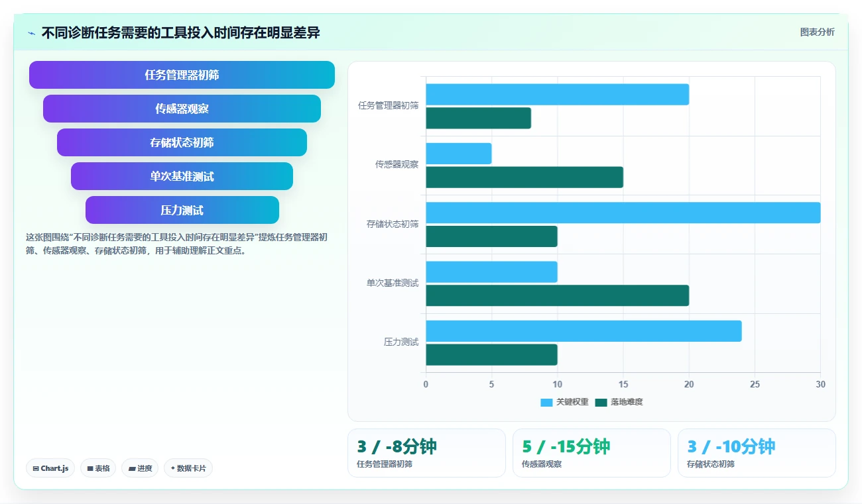Image resolution: width=862 pixels, height=504 pixels.
Task: Select the 压力测试 funnel stage
Action: click(182, 210)
